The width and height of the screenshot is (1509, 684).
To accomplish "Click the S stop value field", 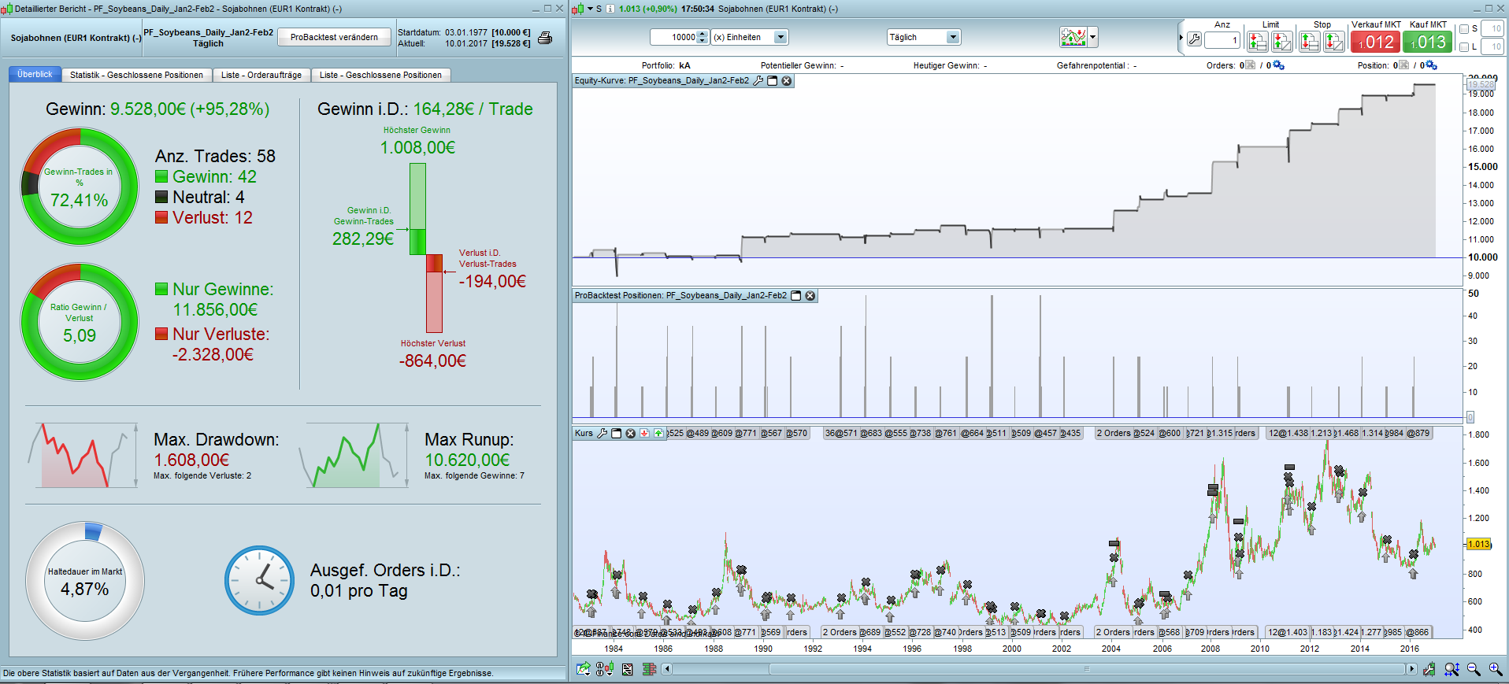I will 1492,28.
